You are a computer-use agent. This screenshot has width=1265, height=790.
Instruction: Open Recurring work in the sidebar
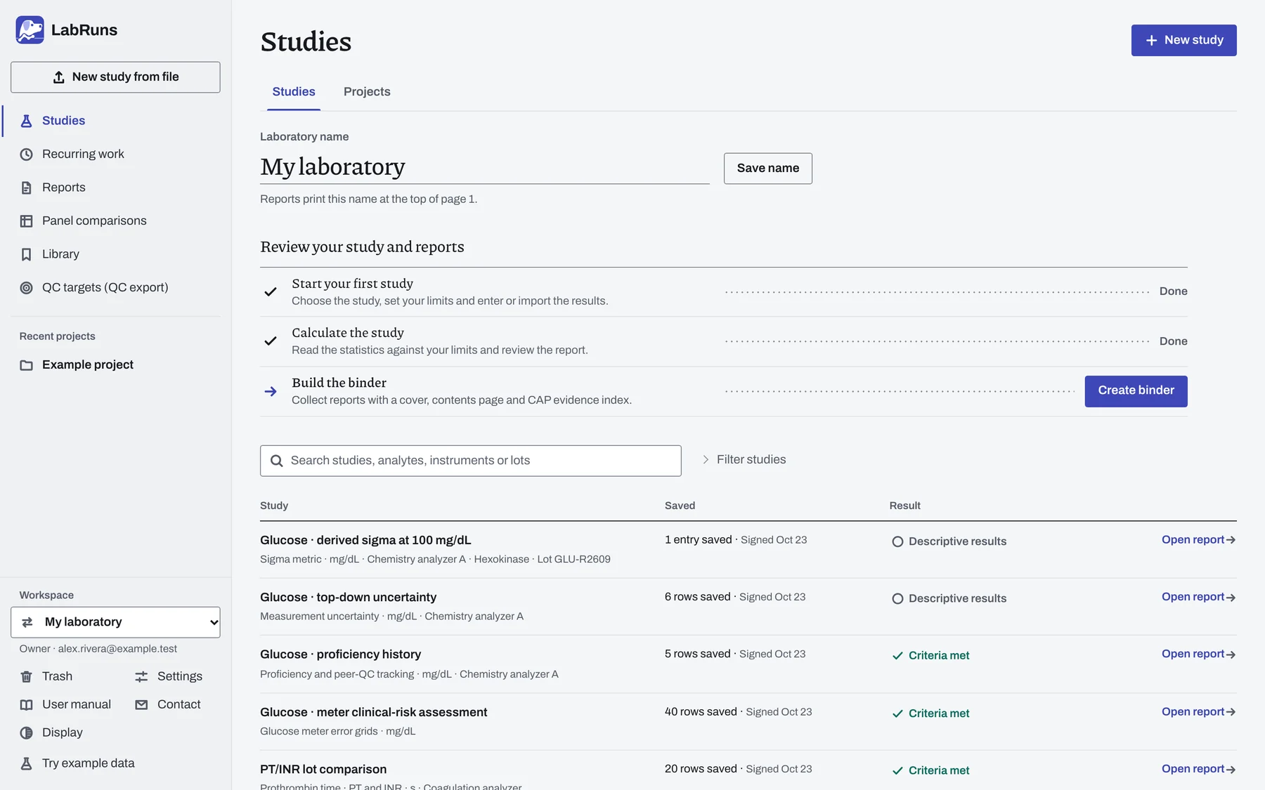point(83,154)
